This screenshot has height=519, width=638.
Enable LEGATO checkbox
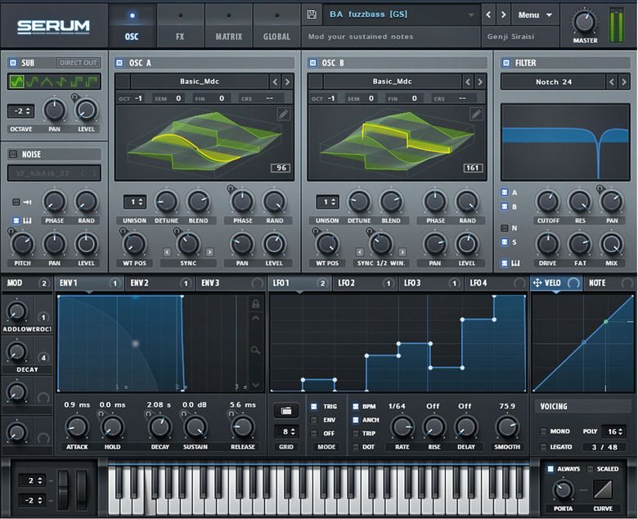tap(543, 446)
